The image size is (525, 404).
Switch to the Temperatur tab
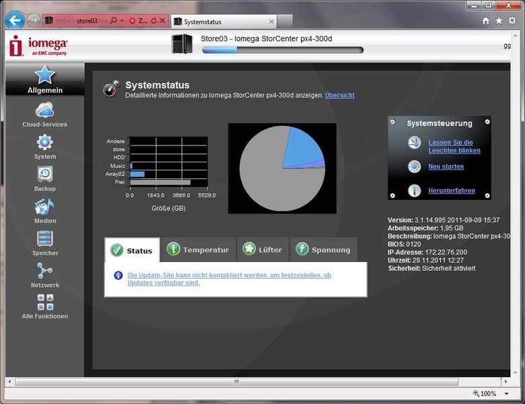click(198, 250)
